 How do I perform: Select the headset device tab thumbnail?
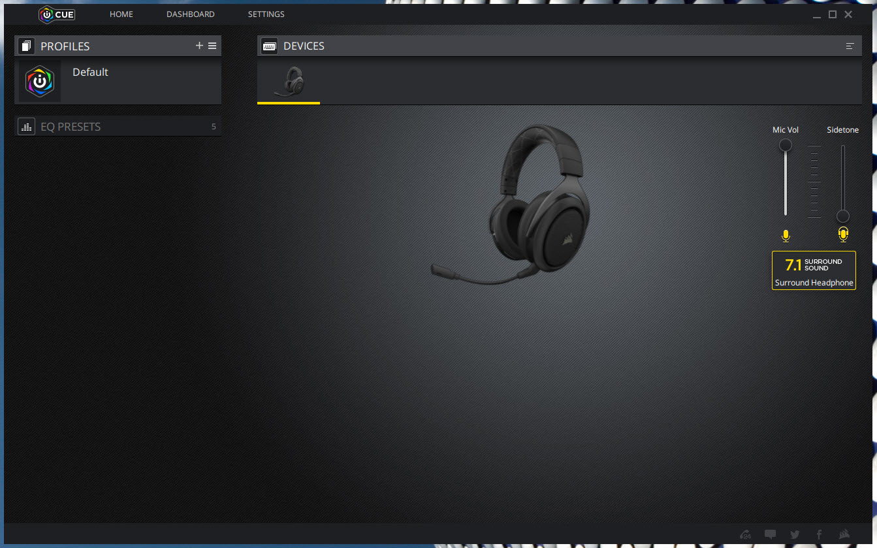pos(289,82)
